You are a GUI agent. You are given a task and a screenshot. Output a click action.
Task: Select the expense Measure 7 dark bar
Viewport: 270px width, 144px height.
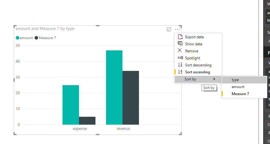87,120
